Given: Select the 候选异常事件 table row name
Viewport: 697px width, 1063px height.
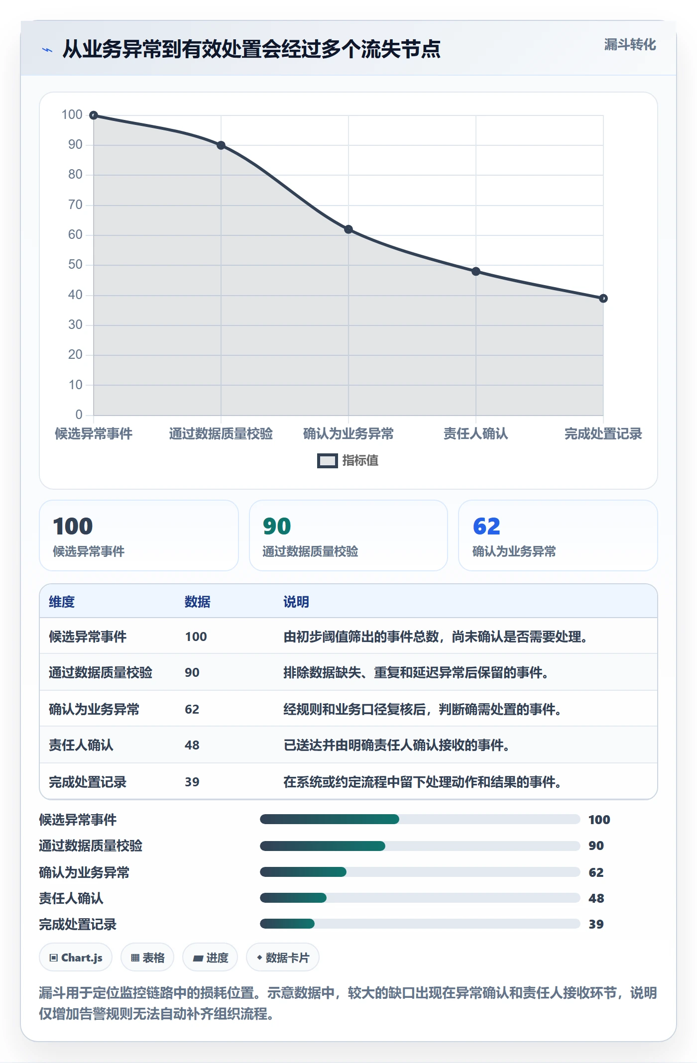Looking at the screenshot, I should point(88,637).
